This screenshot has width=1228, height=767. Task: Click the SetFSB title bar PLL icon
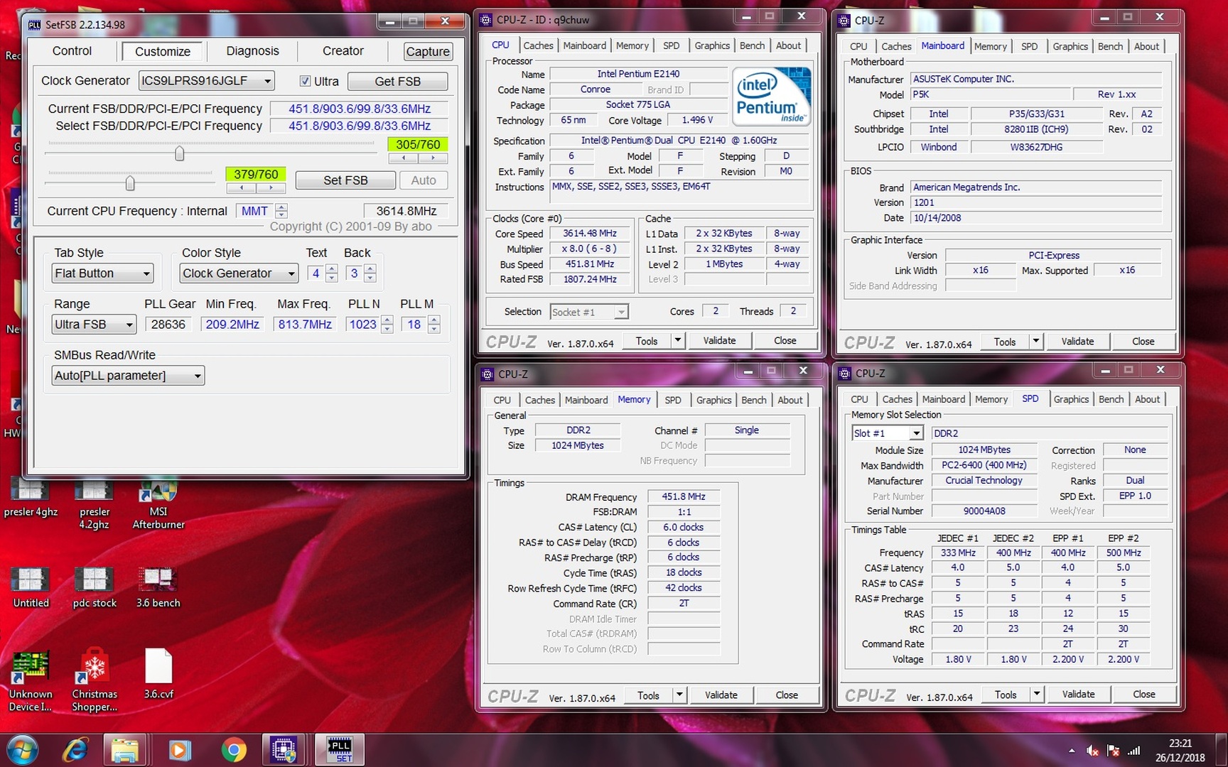point(34,25)
